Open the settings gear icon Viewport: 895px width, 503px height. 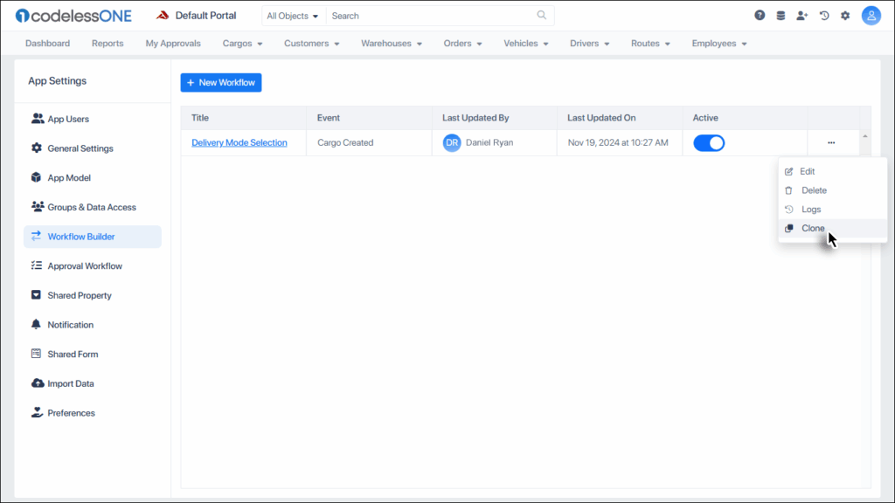click(844, 15)
